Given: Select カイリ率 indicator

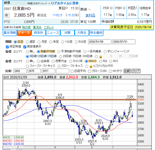Looking at the screenshot, I should click(x=71, y=61).
